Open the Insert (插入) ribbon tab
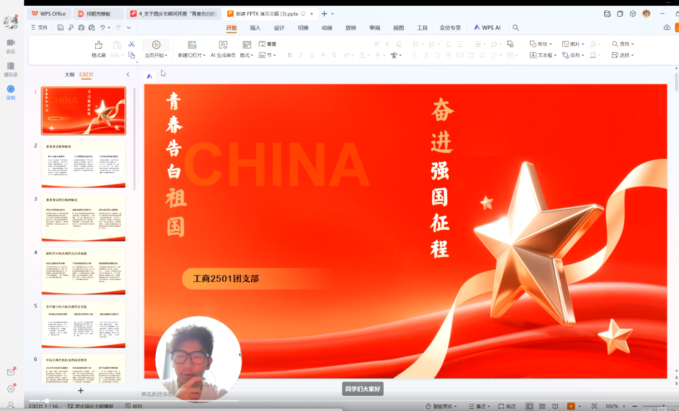The image size is (679, 411). [x=255, y=28]
